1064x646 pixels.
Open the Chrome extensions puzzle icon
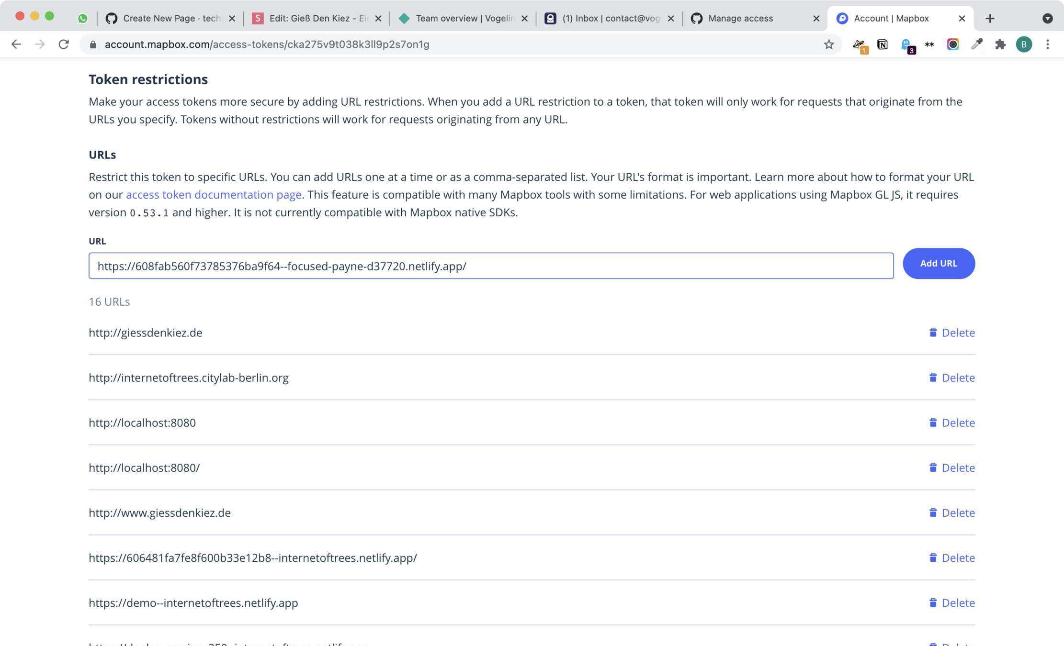[1000, 45]
